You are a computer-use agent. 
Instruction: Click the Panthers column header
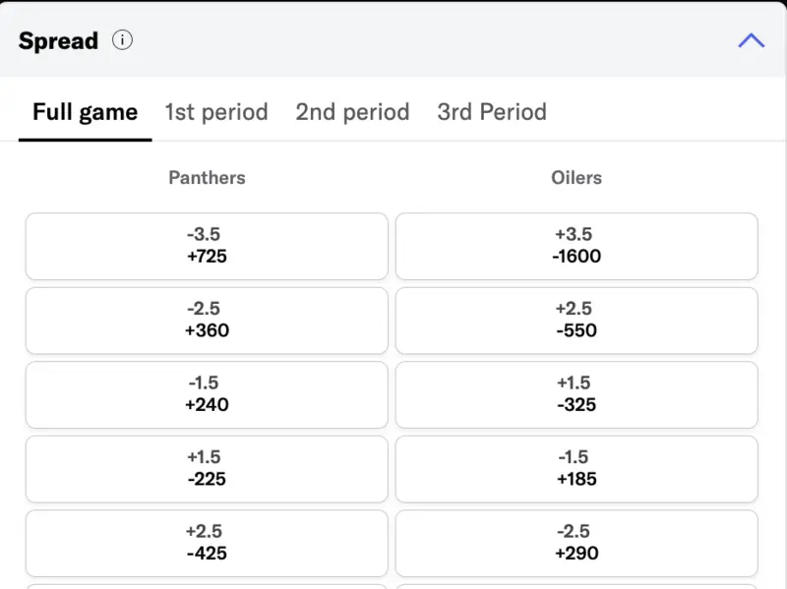(207, 178)
